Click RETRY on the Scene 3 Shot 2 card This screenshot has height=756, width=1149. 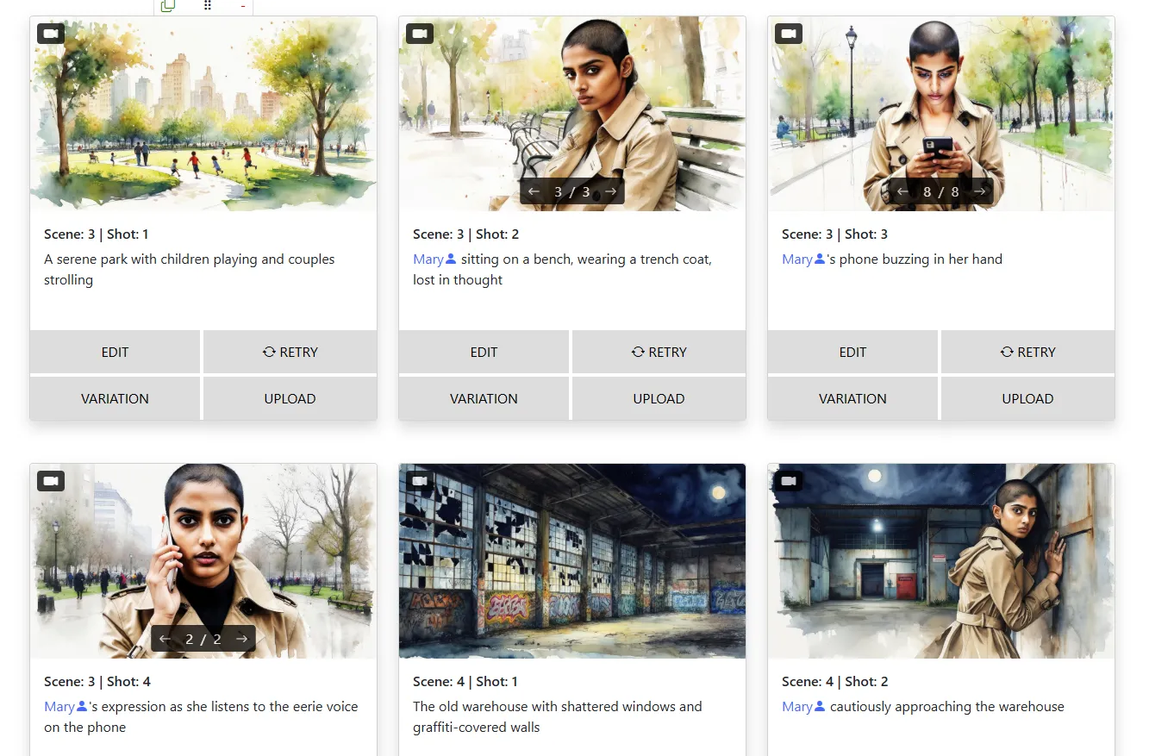click(x=659, y=352)
